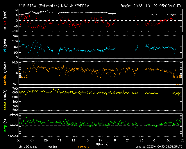Screen dimensions: 186x149
Task: Click the 13 hour tick on time axis
Action: tap(73, 140)
